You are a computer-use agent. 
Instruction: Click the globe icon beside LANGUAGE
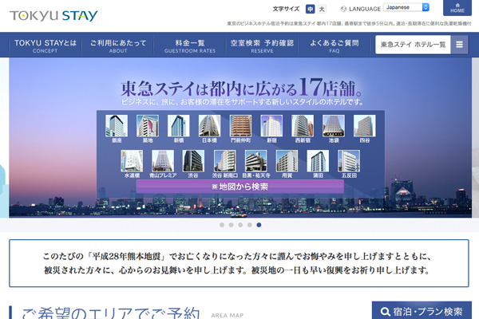[343, 9]
